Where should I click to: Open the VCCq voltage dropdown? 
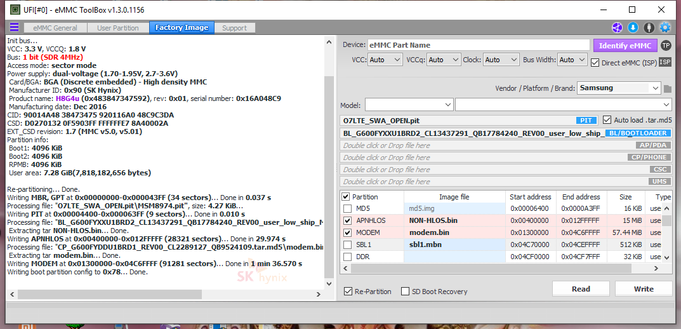click(x=444, y=60)
